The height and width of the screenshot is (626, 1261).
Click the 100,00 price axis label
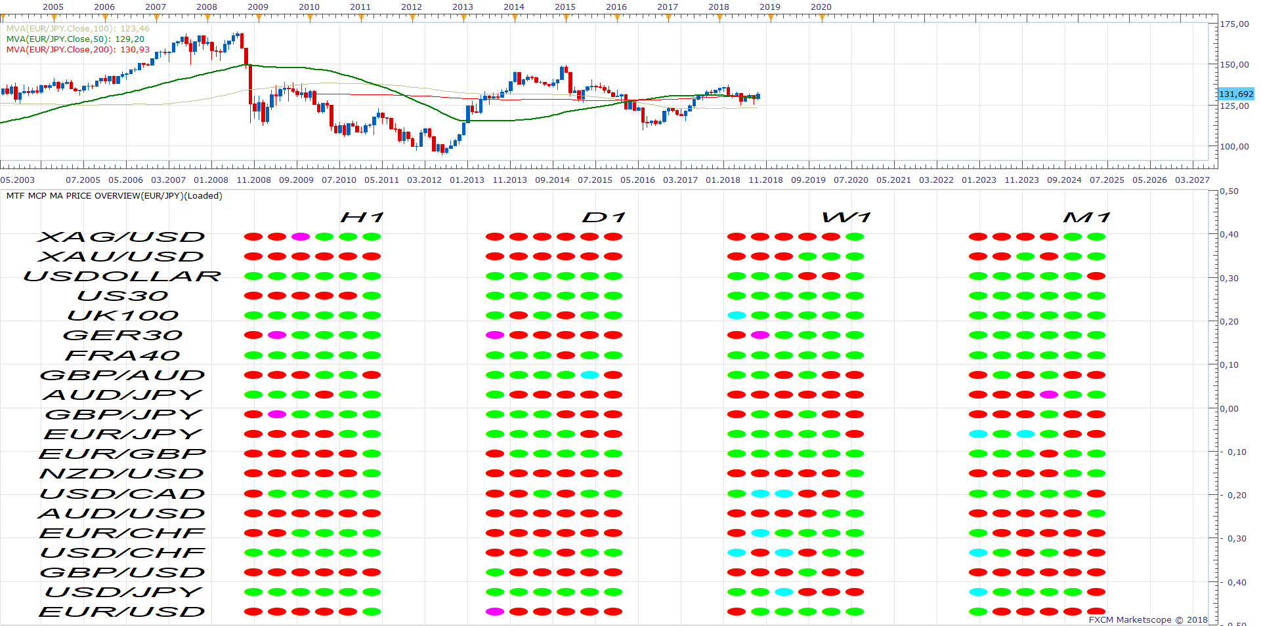point(1235,147)
